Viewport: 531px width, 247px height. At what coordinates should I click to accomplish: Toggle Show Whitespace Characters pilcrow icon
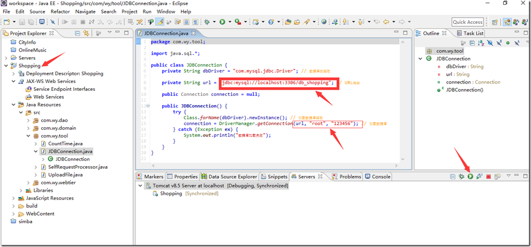click(x=195, y=22)
